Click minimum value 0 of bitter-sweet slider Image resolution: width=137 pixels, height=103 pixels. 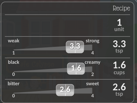(14, 96)
